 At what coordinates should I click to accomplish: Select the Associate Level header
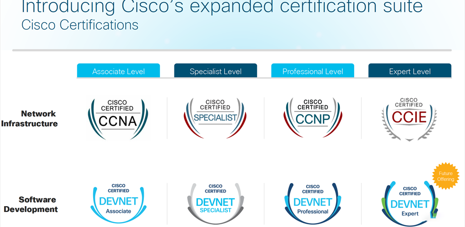point(119,70)
